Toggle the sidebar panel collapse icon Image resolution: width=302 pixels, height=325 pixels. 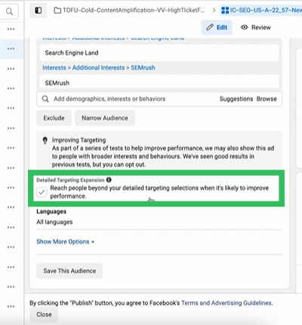[39, 11]
